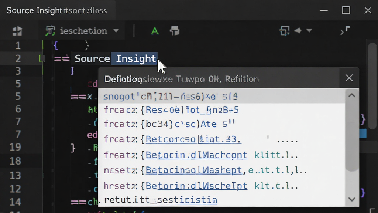Click the expand corner icon at toolbar end

click(345, 31)
